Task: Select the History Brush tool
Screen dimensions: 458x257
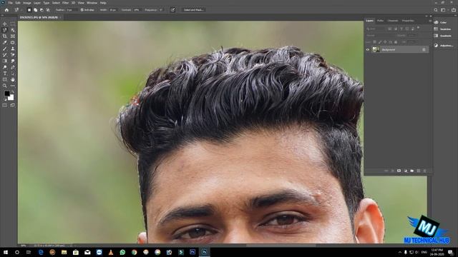Action: [5, 55]
